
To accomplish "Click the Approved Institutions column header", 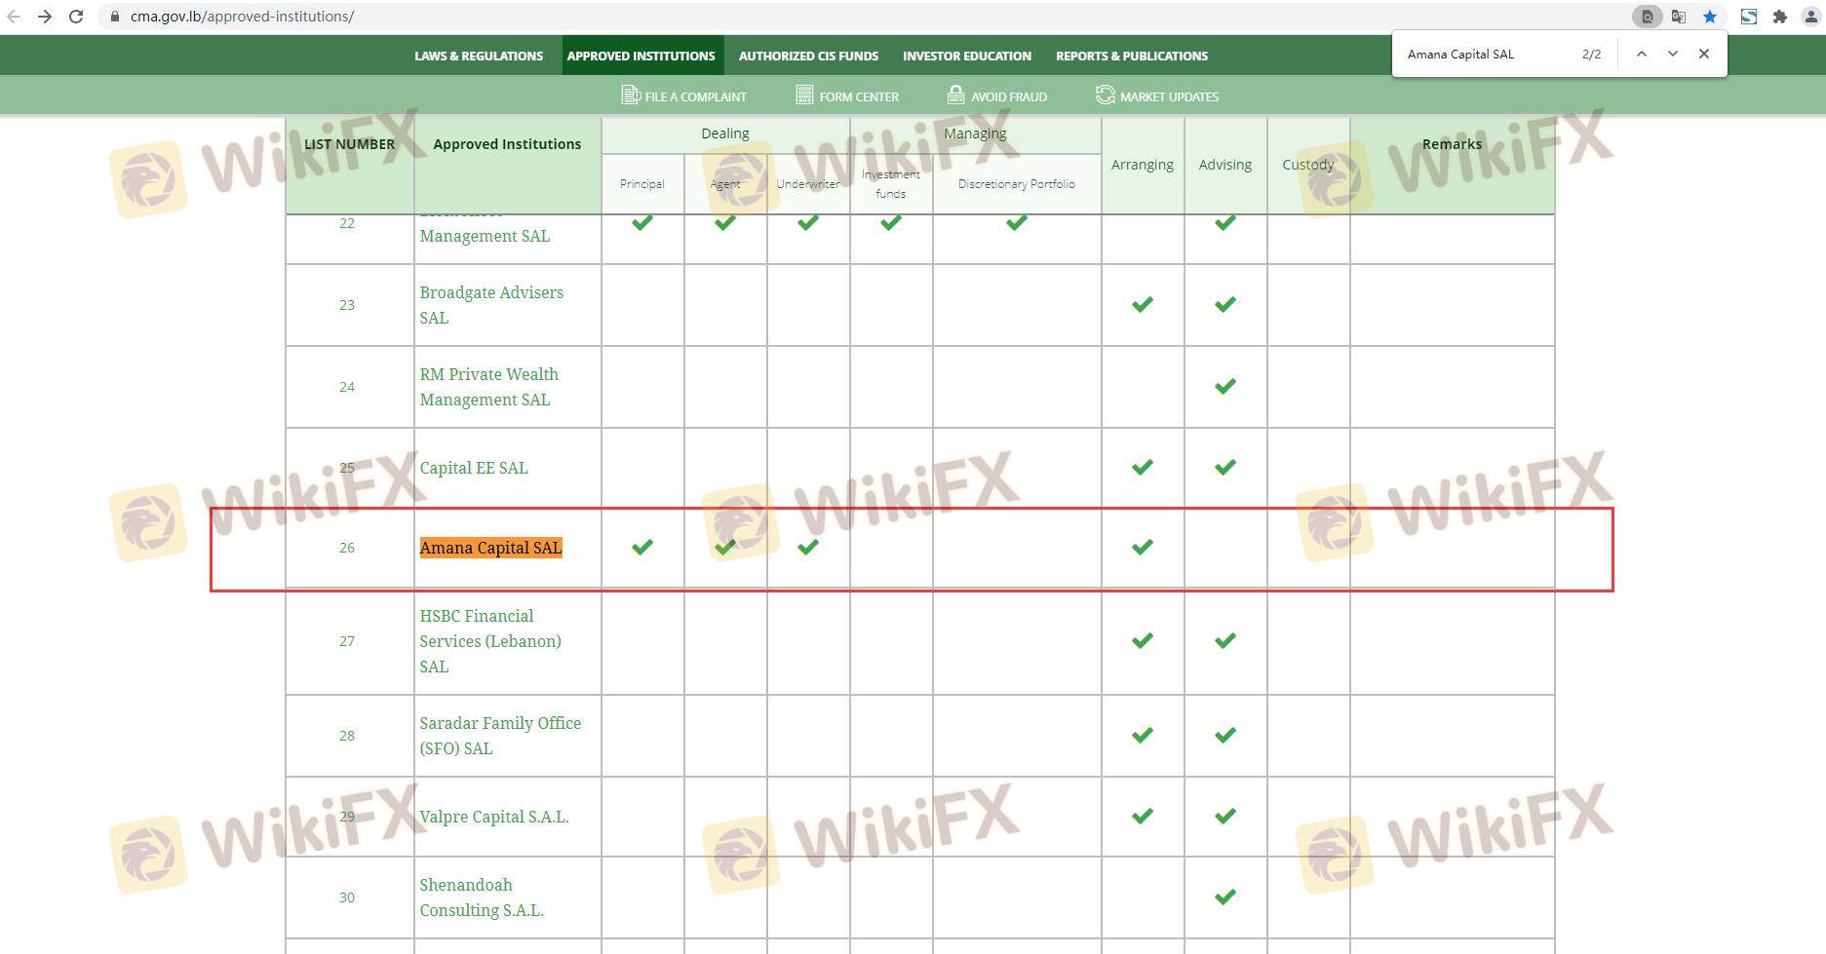I will click(x=507, y=144).
